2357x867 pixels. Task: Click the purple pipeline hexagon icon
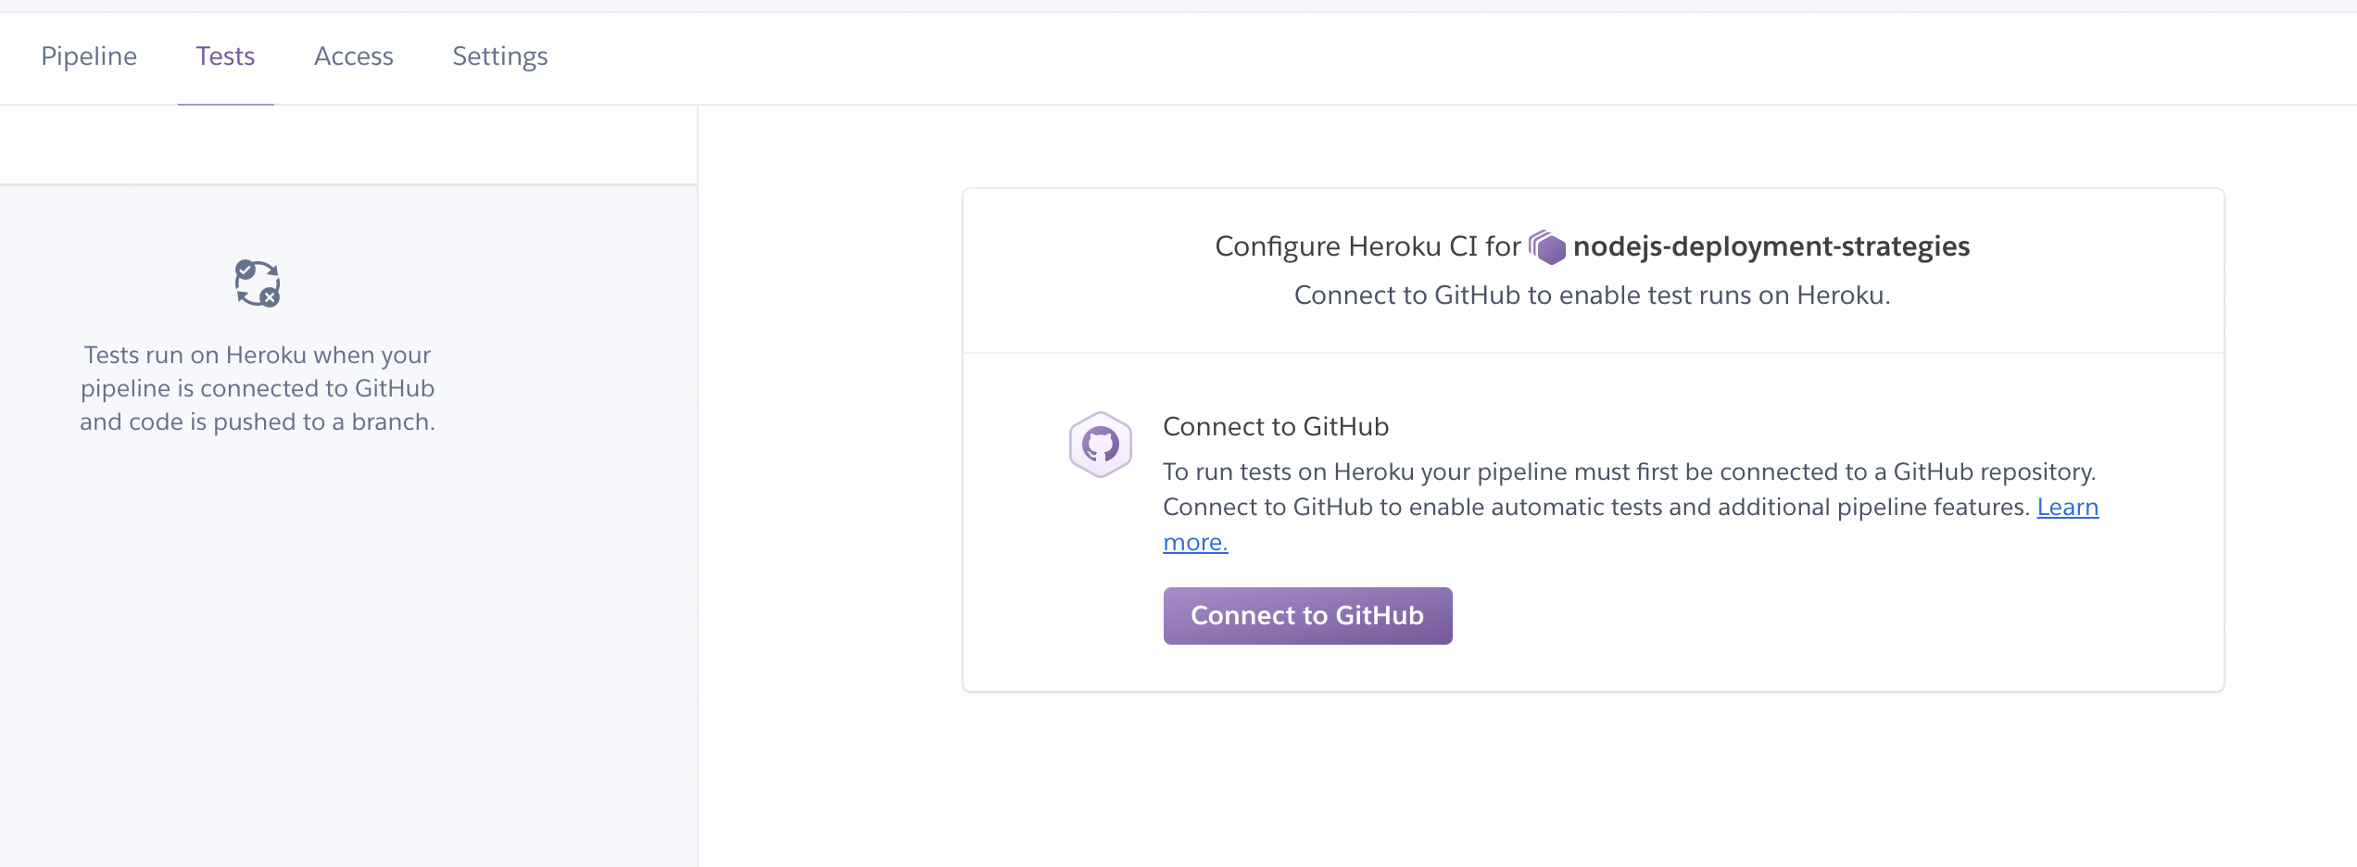pos(1547,247)
